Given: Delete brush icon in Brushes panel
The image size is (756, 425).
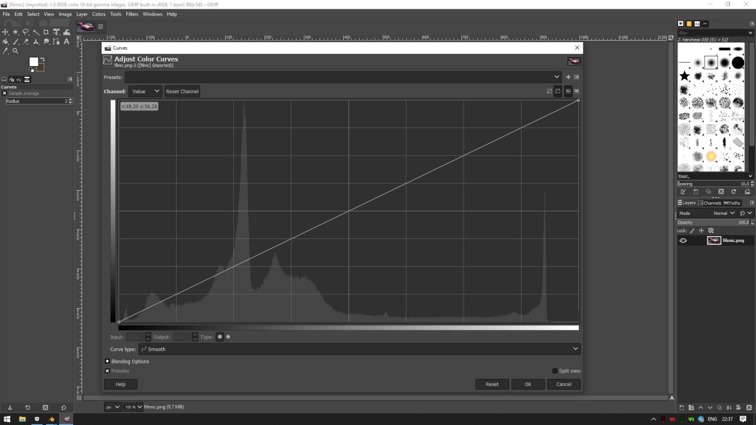Looking at the screenshot, I should [x=721, y=192].
